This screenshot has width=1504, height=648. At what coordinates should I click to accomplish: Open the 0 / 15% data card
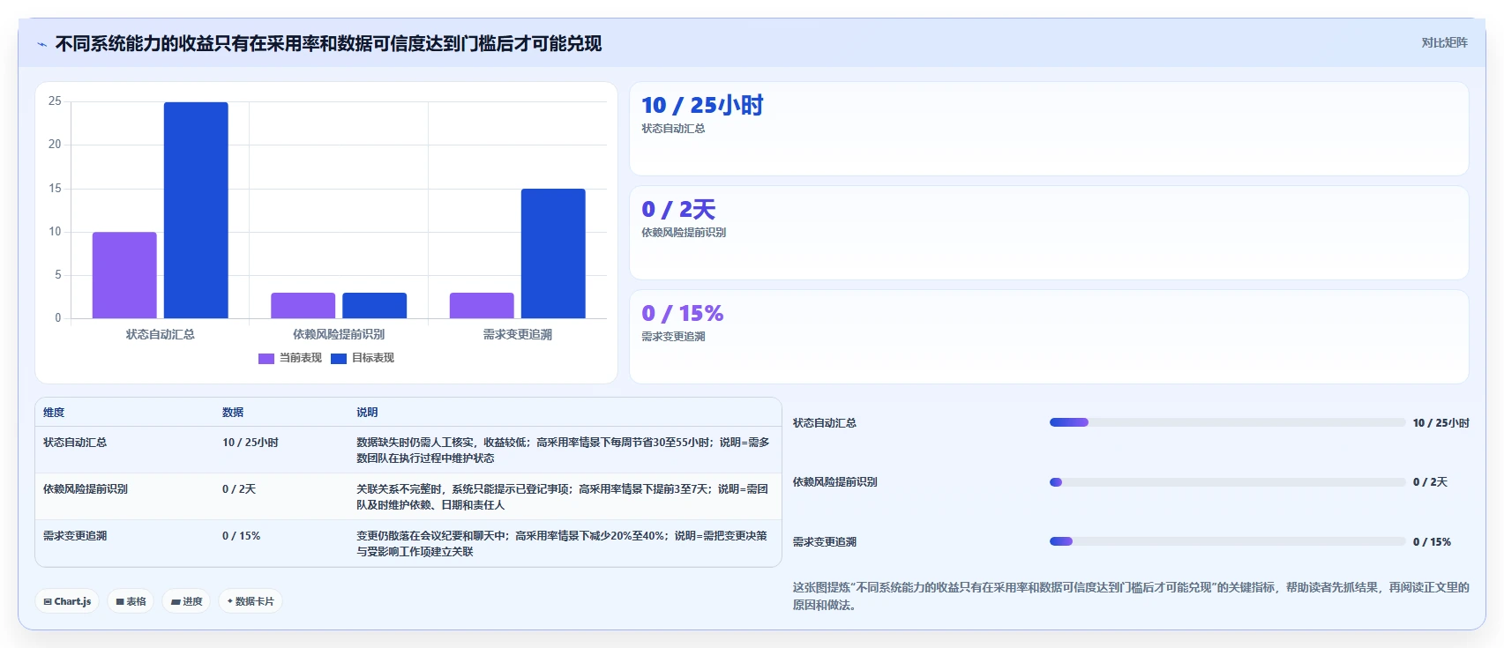1049,337
